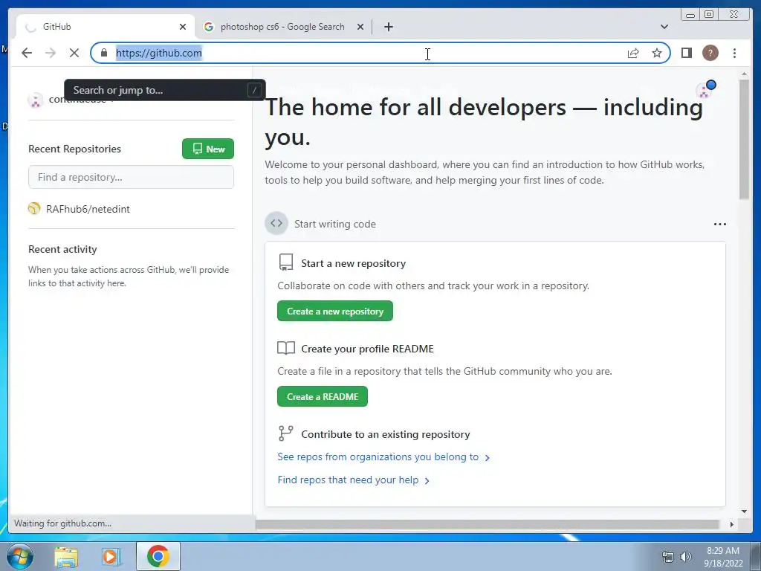Click the volume speaker icon in the tray

[686, 557]
